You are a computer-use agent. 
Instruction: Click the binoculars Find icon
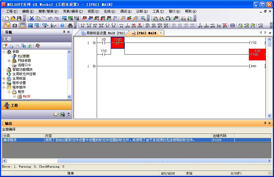pyautogui.click(x=70, y=26)
